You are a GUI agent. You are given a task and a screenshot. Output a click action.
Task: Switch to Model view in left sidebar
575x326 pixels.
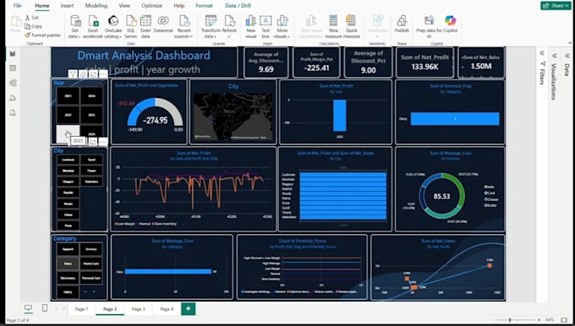(13, 83)
